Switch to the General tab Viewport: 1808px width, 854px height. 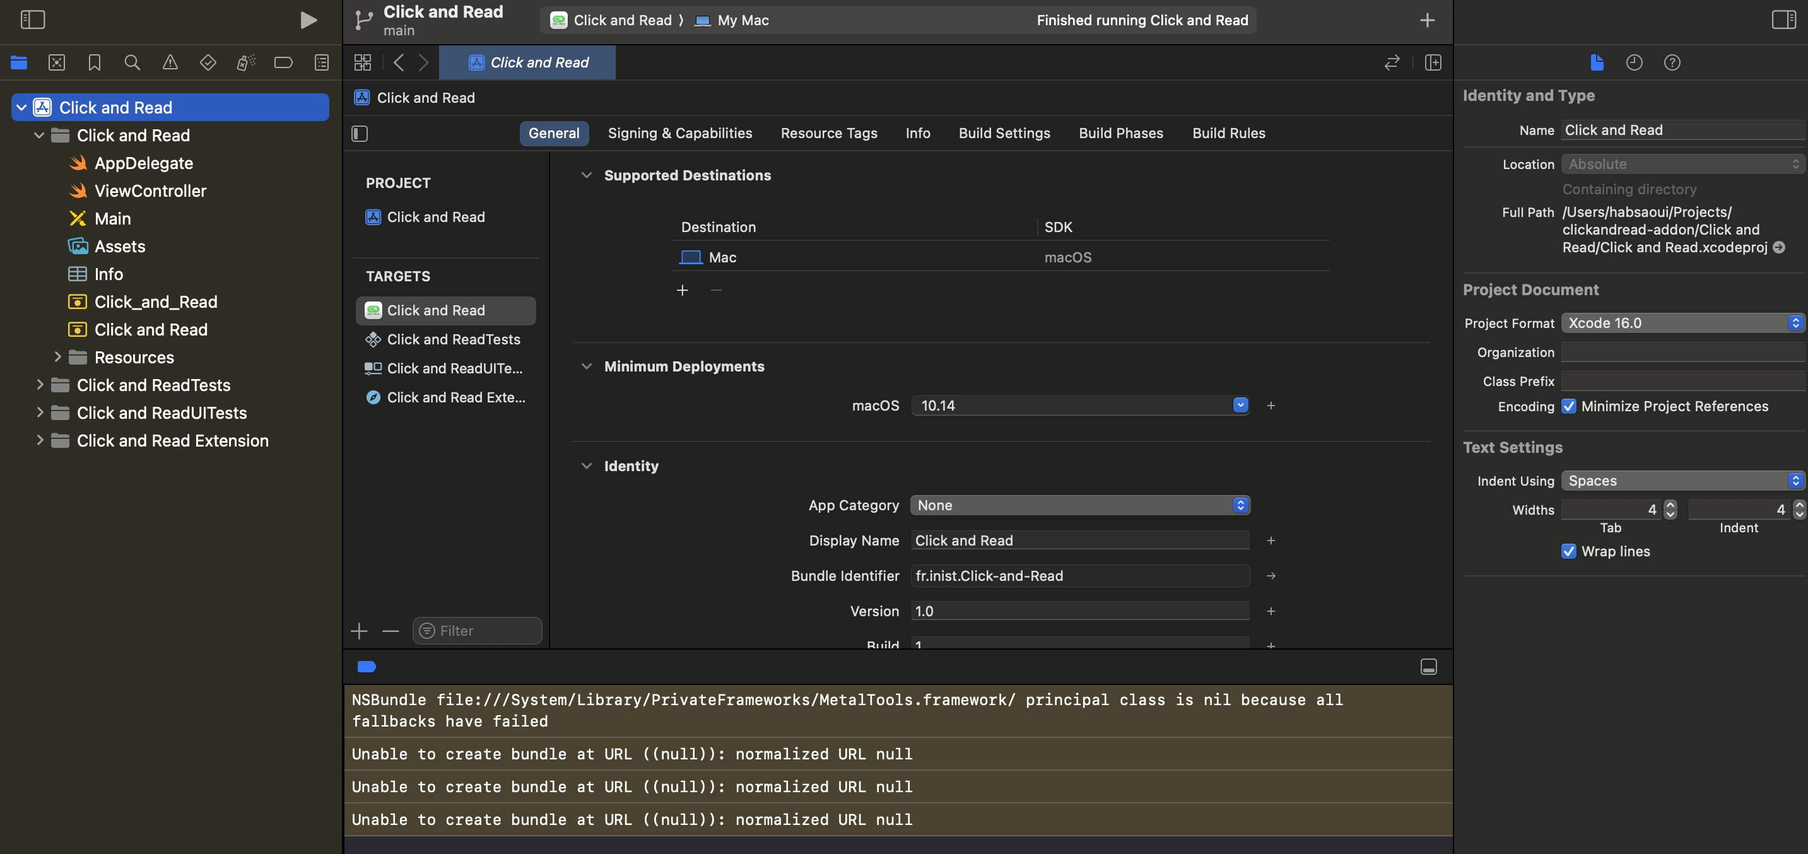click(x=554, y=133)
